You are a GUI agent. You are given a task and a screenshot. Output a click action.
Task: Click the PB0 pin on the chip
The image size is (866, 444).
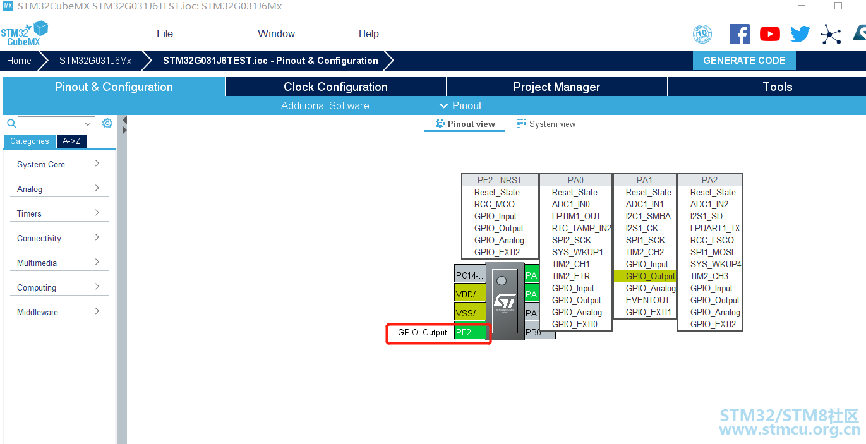tap(540, 332)
